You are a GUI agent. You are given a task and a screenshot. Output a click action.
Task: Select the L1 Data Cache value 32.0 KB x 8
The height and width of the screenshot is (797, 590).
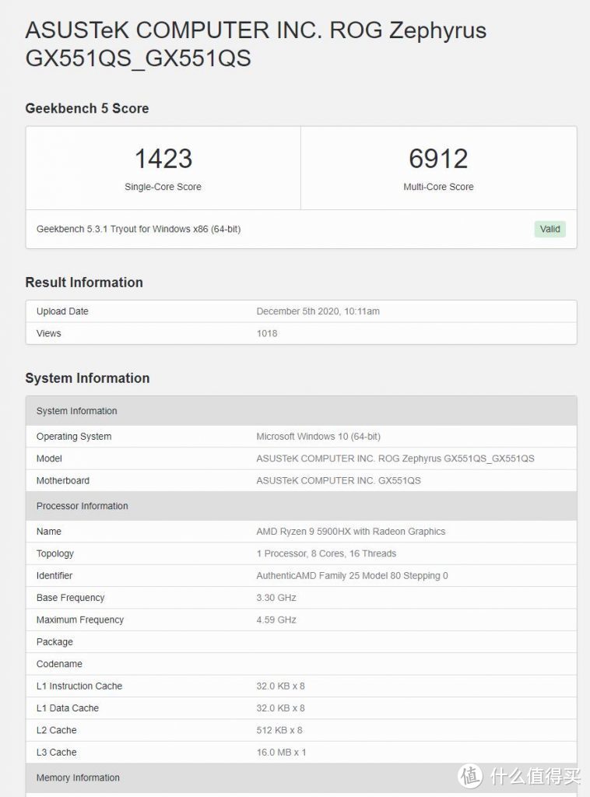point(280,708)
